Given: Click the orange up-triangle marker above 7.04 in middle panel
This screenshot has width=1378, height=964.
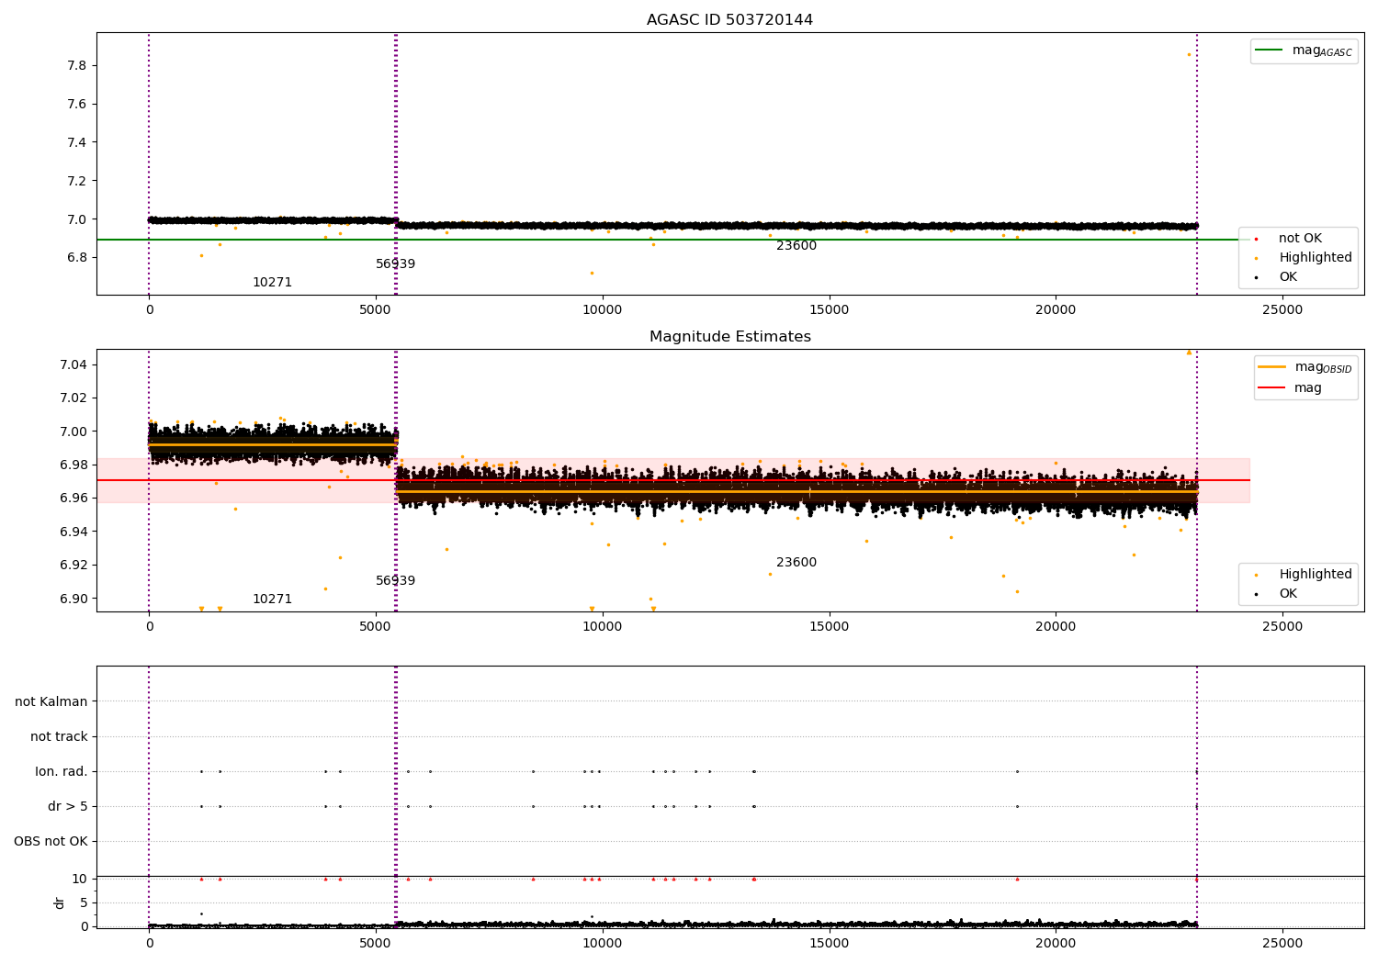Looking at the screenshot, I should 1189,352.
